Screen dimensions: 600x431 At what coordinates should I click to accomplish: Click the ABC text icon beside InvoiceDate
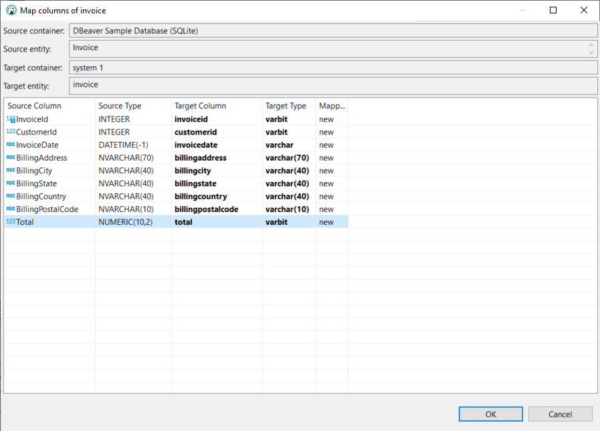[10, 145]
